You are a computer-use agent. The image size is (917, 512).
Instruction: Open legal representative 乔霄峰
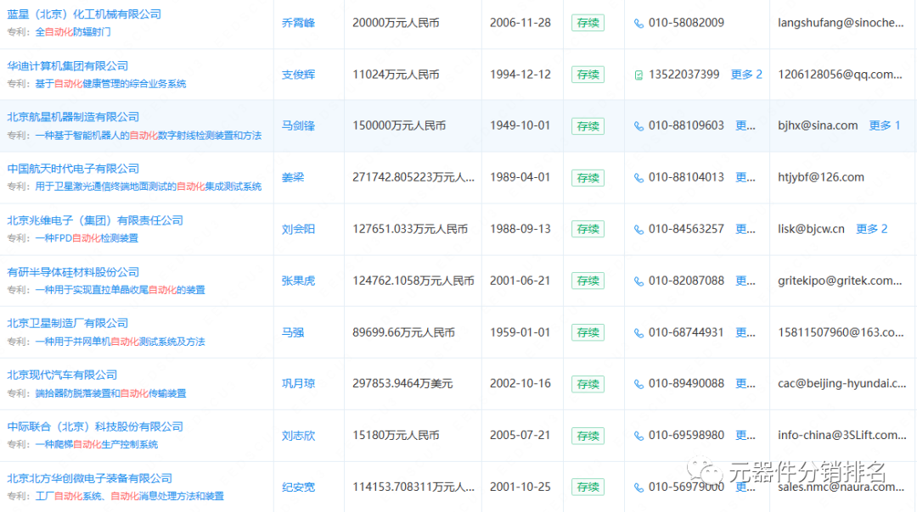(x=298, y=23)
